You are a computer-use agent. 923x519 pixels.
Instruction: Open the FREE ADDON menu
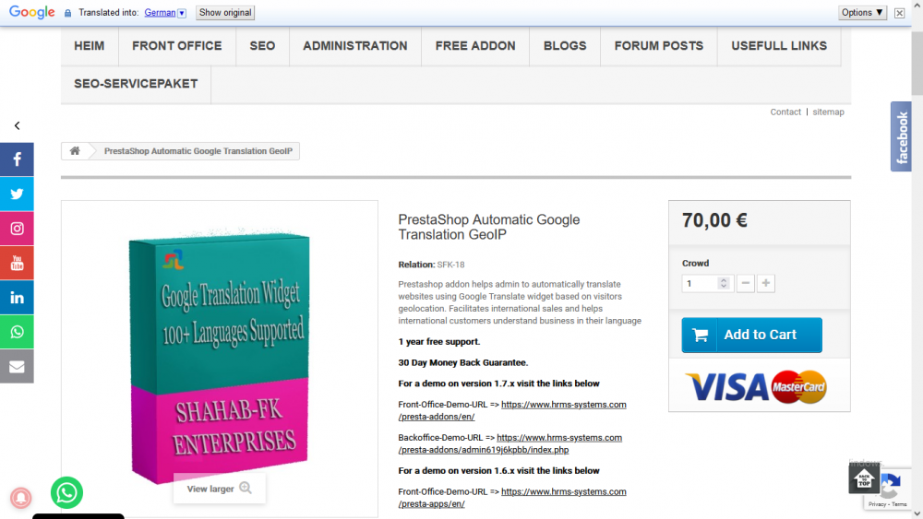(475, 46)
